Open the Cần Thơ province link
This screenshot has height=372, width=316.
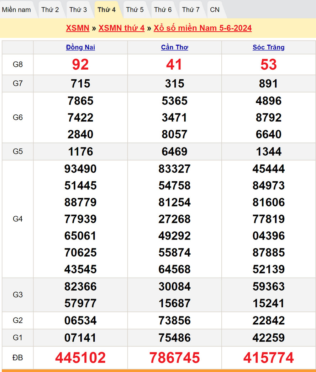[x=174, y=47]
